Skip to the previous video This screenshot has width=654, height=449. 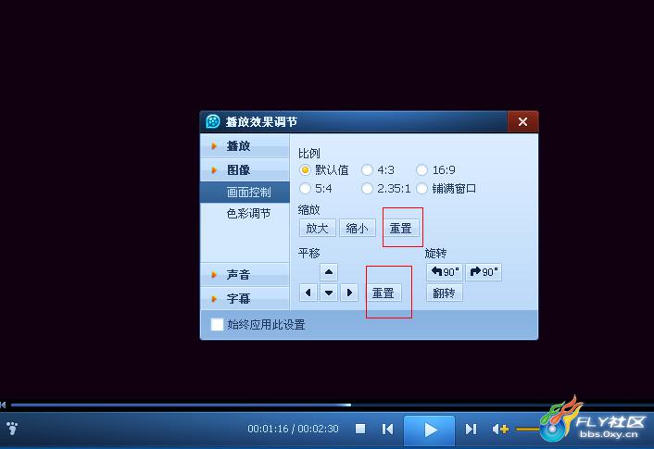(x=387, y=429)
